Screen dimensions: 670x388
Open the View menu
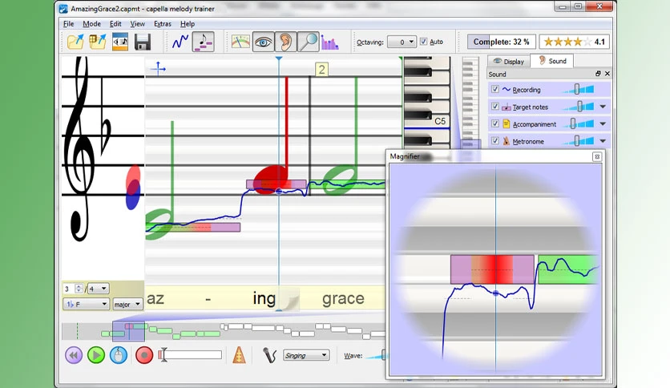pyautogui.click(x=138, y=24)
